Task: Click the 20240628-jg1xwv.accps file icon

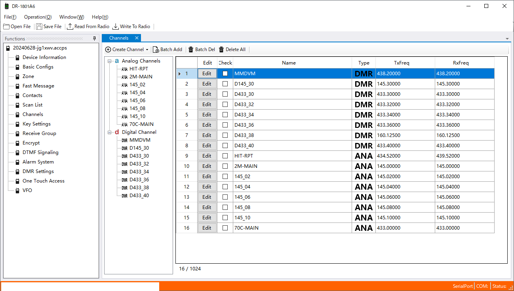Action: (8, 48)
